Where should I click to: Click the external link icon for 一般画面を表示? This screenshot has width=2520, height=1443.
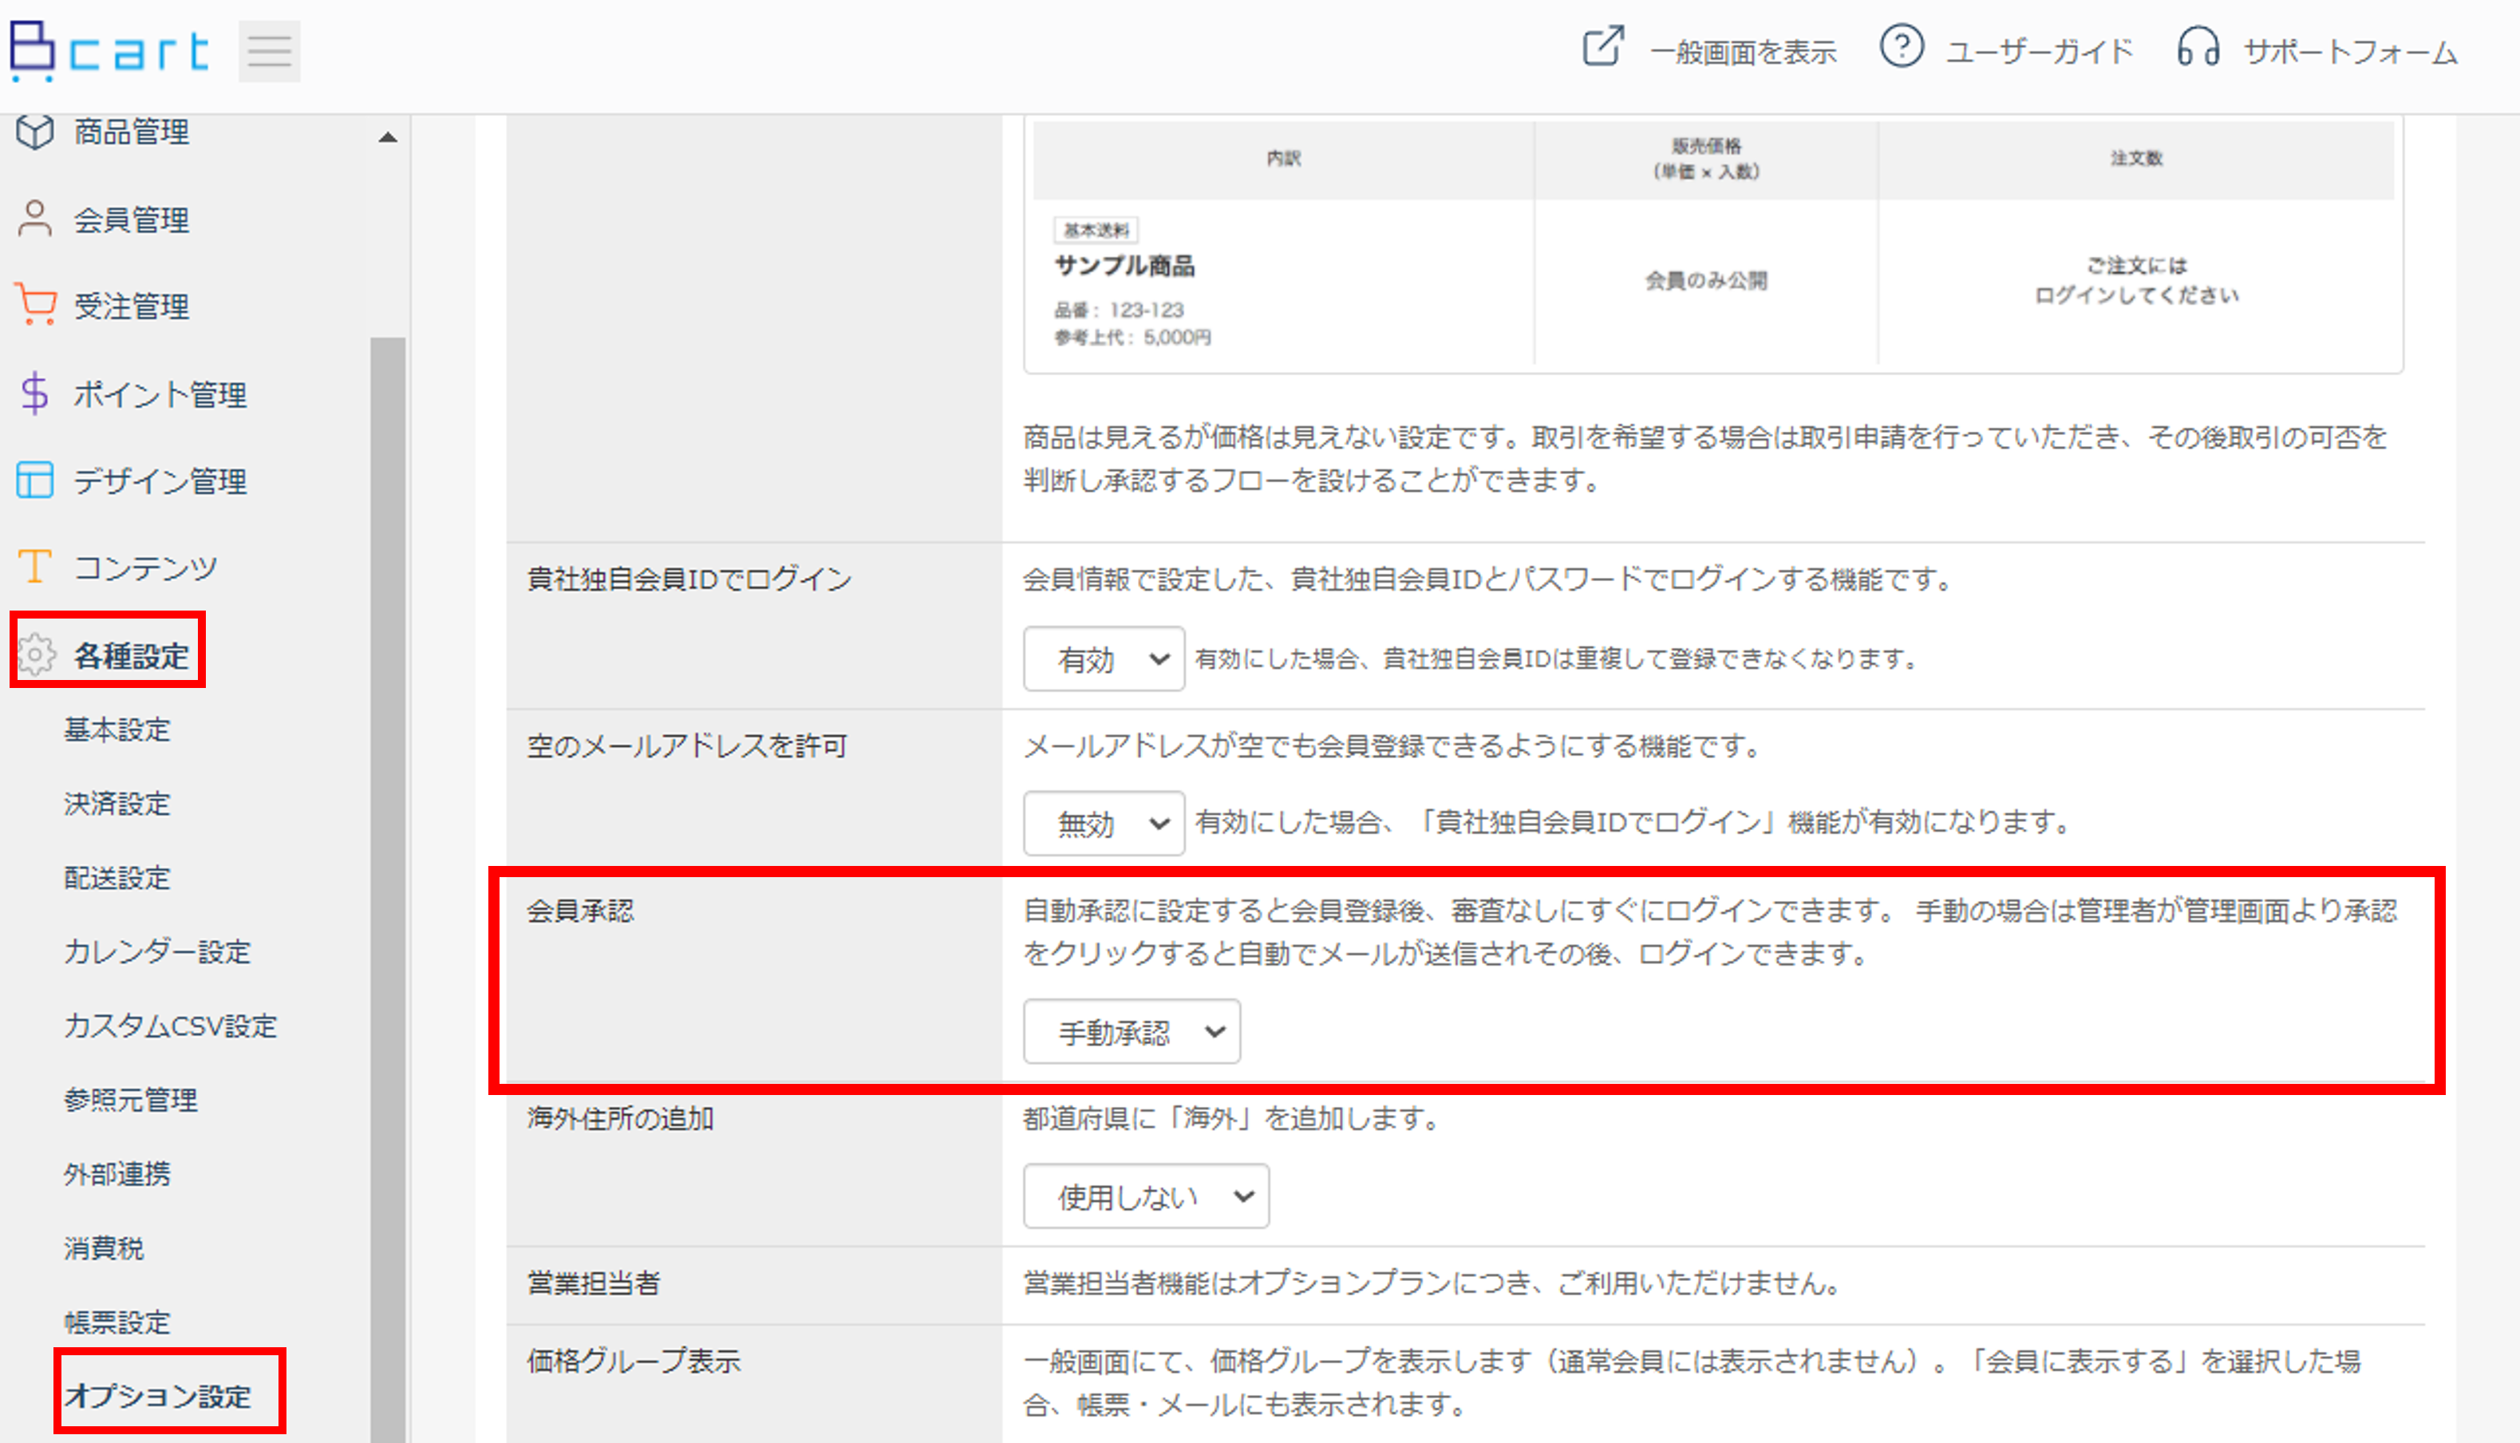click(x=1603, y=48)
